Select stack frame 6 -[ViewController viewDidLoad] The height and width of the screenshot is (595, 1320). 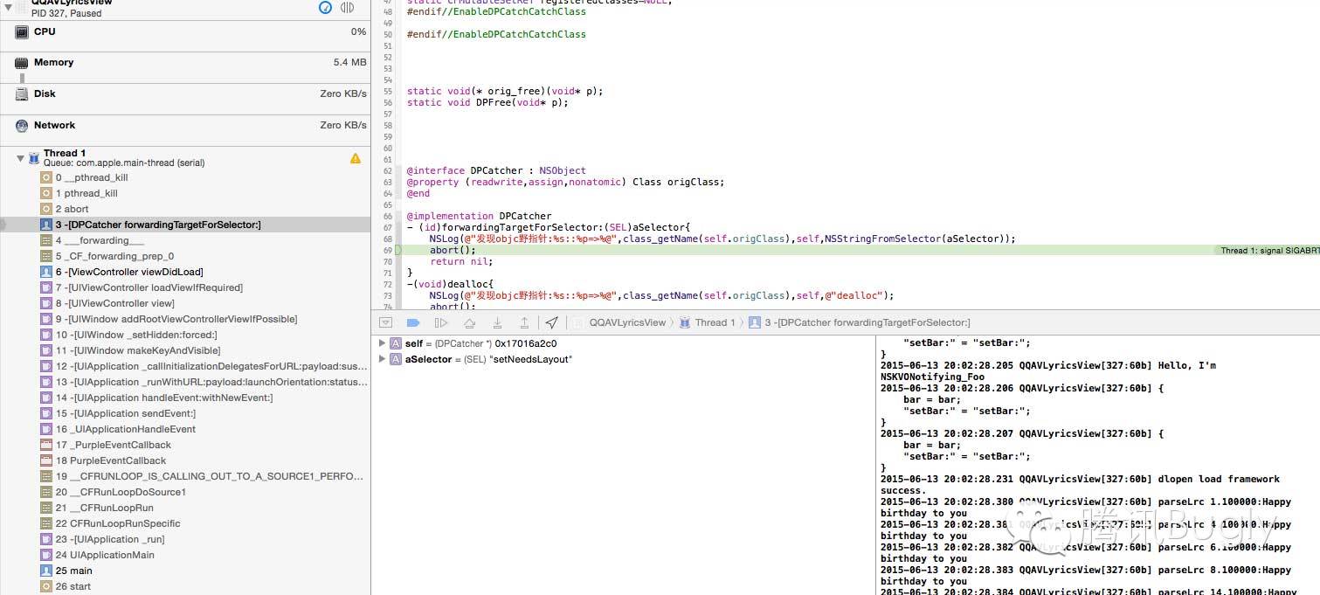128,272
